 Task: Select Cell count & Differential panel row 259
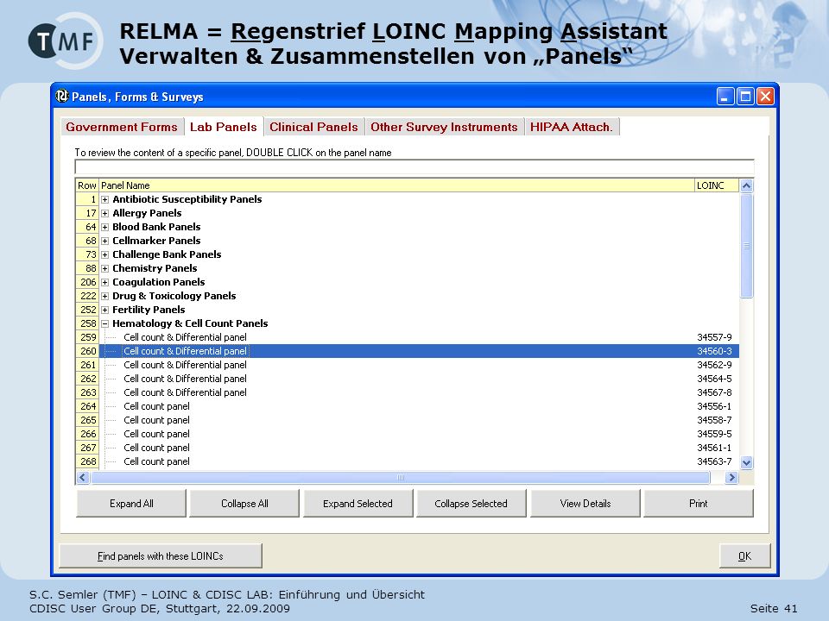point(419,337)
